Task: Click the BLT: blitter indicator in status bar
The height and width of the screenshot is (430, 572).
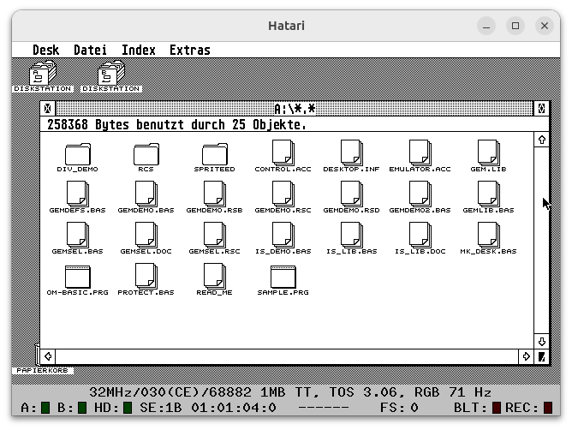Action: tap(497, 408)
